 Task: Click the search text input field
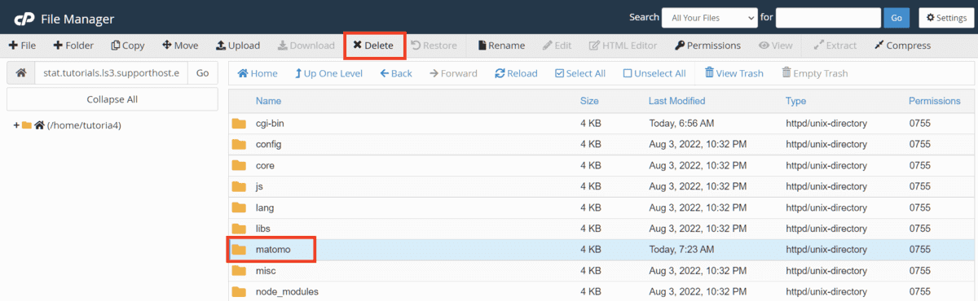point(828,18)
